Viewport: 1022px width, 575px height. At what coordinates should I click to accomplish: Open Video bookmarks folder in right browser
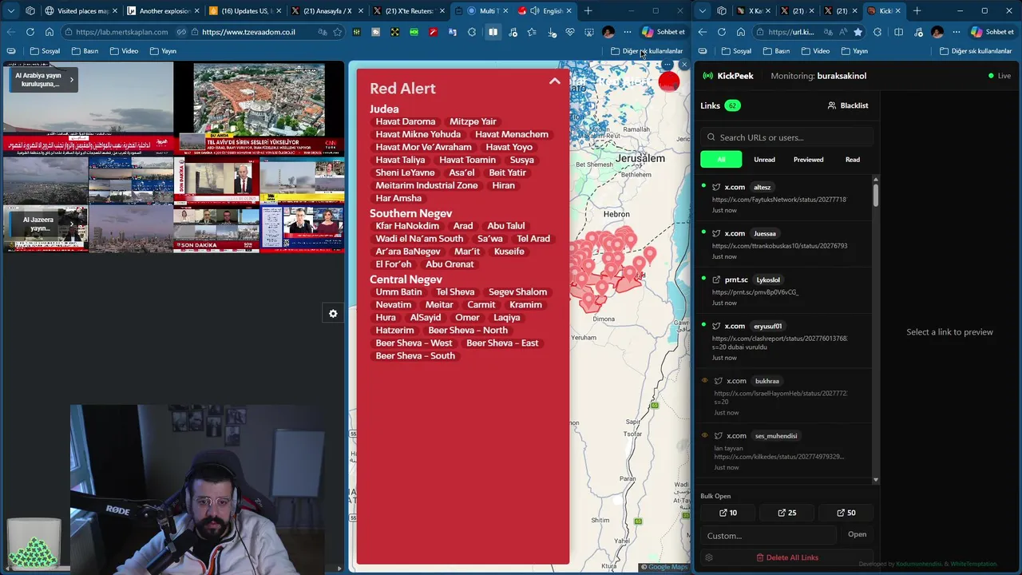point(814,51)
